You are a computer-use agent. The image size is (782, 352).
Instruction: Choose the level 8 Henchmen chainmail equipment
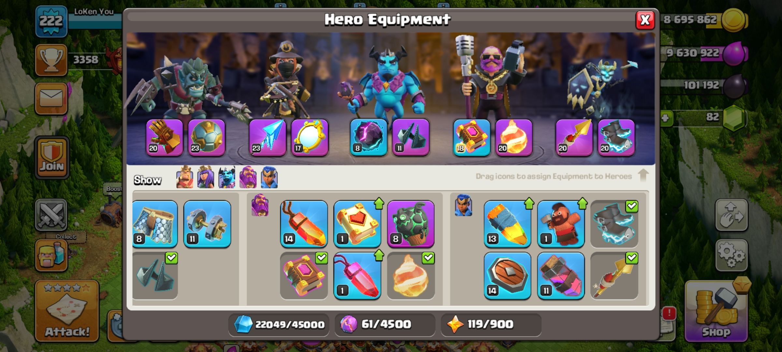155,224
